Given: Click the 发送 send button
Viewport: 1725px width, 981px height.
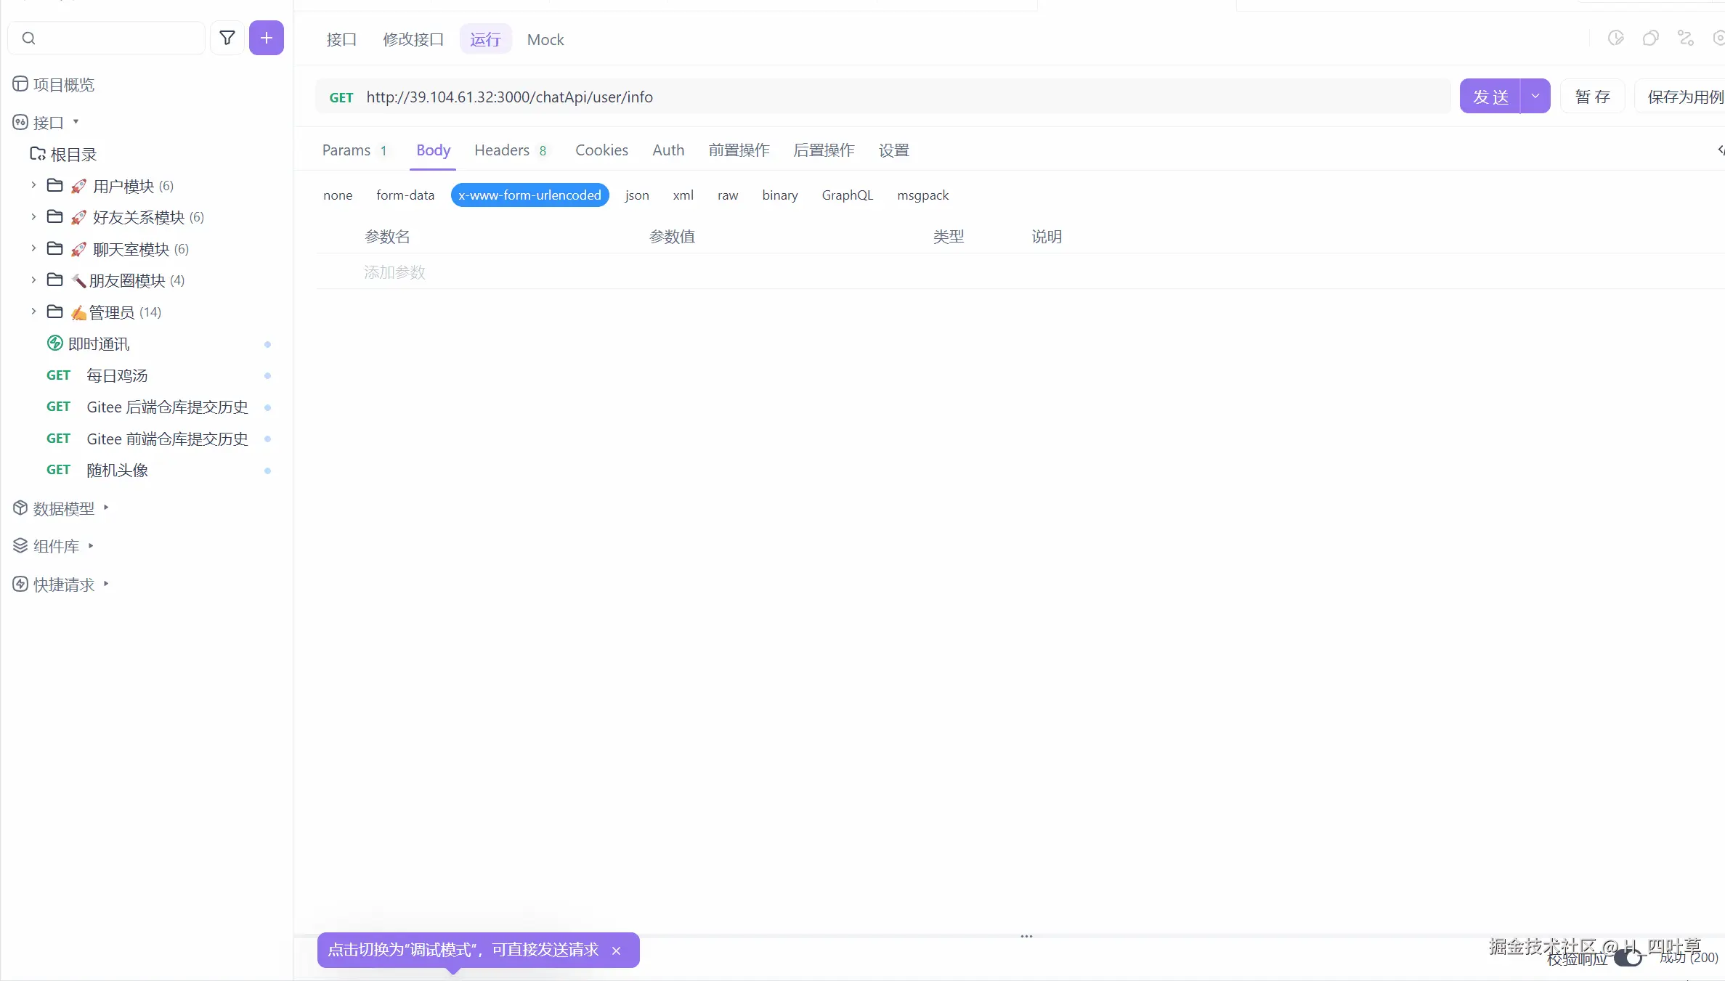Looking at the screenshot, I should coord(1490,97).
